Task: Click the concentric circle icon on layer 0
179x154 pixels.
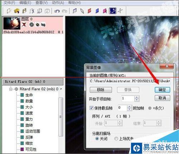Action: point(32,25)
